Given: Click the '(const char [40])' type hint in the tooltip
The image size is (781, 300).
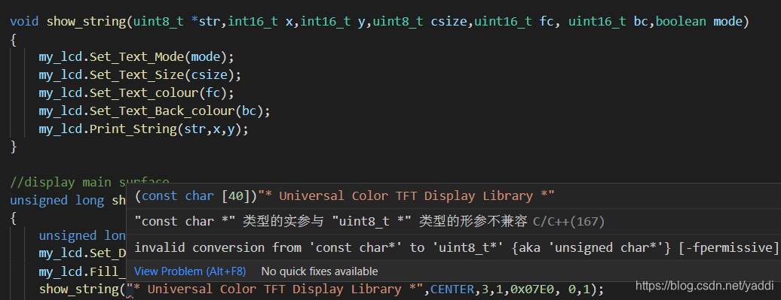Looking at the screenshot, I should pyautogui.click(x=196, y=195).
